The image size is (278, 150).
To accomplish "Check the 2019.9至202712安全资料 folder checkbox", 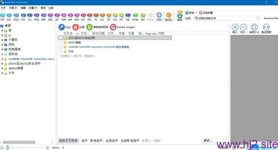I will pos(60,38).
